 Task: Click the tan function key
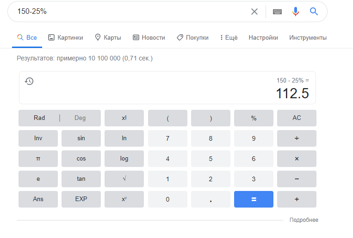pyautogui.click(x=81, y=179)
